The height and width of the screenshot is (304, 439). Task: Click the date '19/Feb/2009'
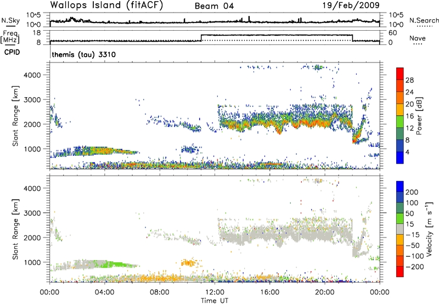pyautogui.click(x=351, y=5)
